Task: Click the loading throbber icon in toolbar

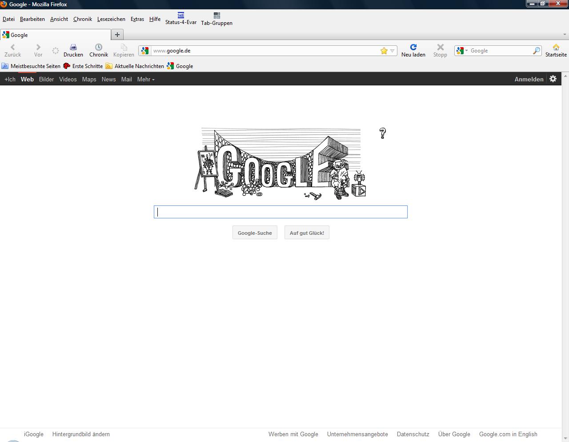Action: pos(56,51)
